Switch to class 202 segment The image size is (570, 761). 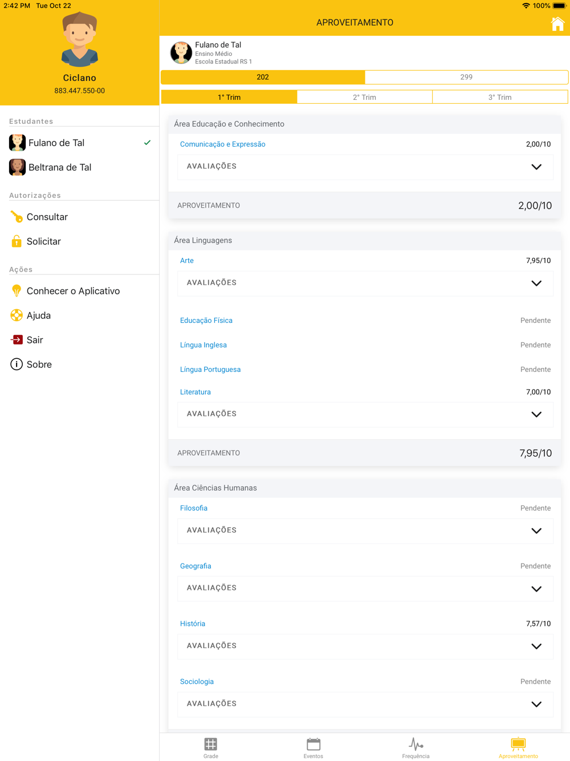[x=263, y=77]
